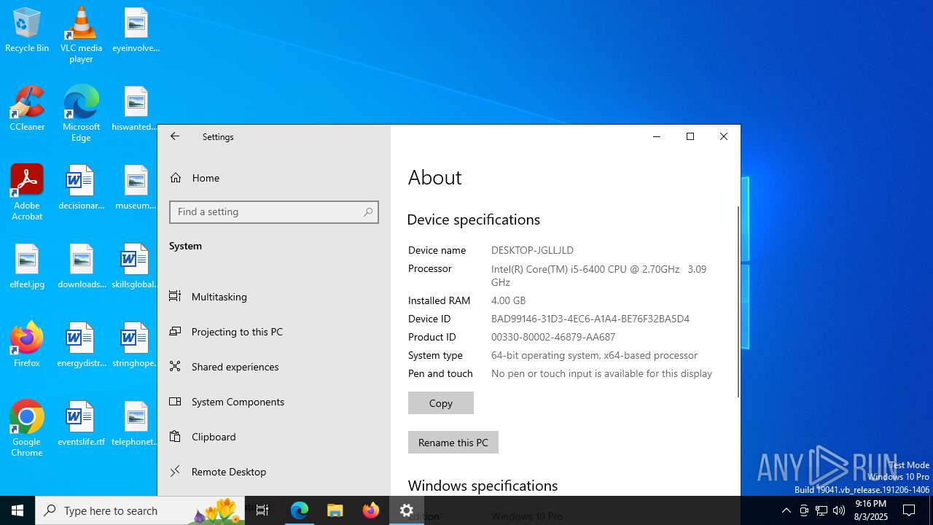Open Remote Desktop settings
933x525 pixels.
point(274,472)
